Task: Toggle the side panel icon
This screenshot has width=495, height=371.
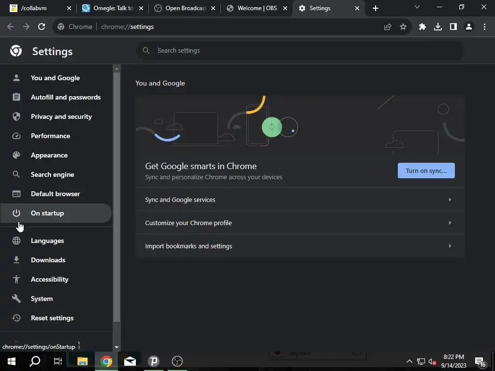Action: click(453, 27)
